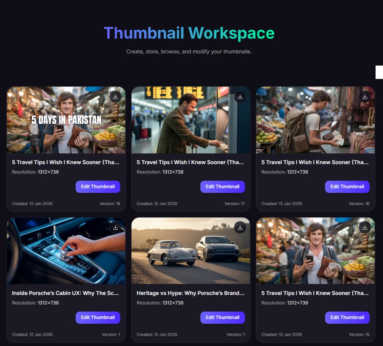This screenshot has height=346, width=383.
Task: Download the Version 15 travel tips thumbnail
Action: [365, 227]
